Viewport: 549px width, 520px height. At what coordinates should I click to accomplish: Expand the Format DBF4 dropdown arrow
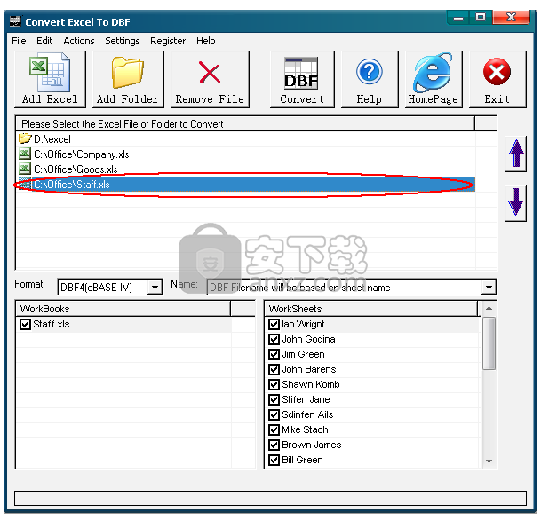tap(155, 288)
